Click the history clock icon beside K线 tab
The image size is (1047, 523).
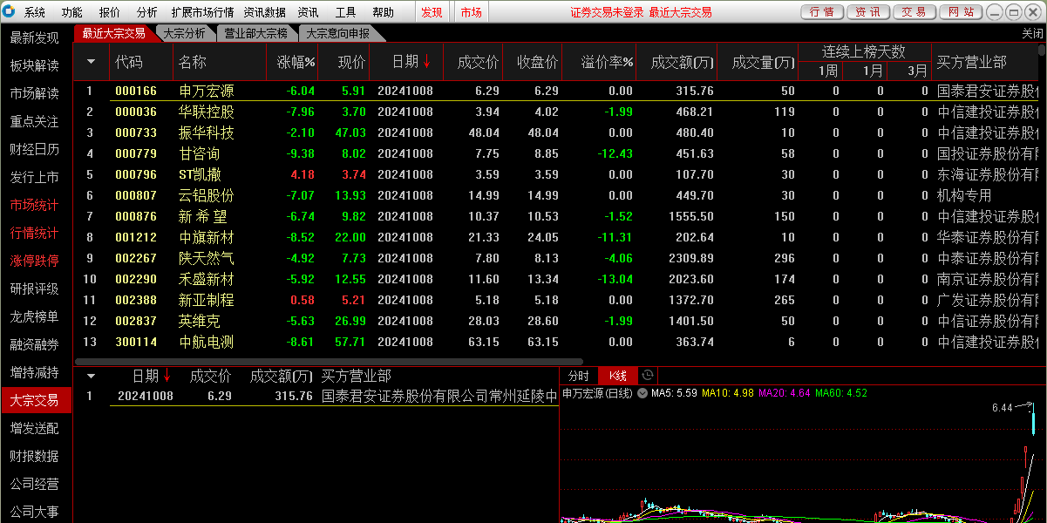647,376
